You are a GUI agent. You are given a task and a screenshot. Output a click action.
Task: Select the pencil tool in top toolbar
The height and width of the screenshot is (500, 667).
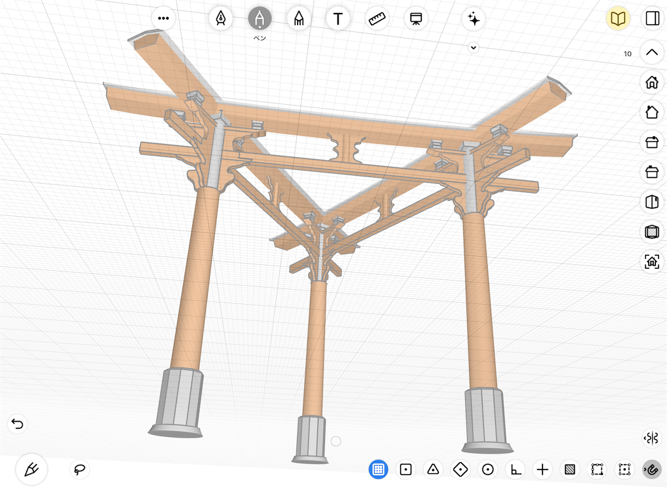(x=299, y=18)
